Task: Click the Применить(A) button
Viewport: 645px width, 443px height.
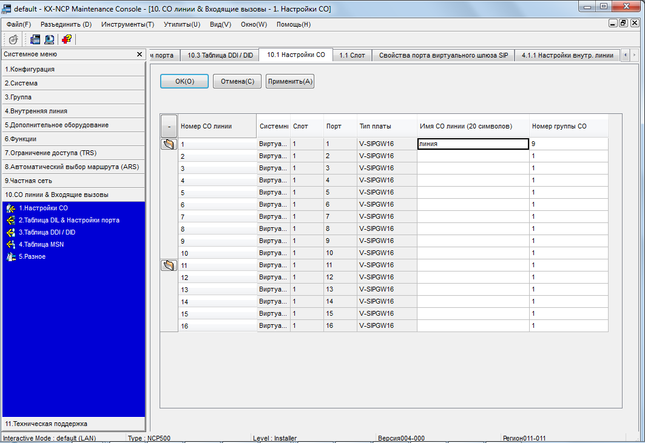Action: tap(290, 81)
